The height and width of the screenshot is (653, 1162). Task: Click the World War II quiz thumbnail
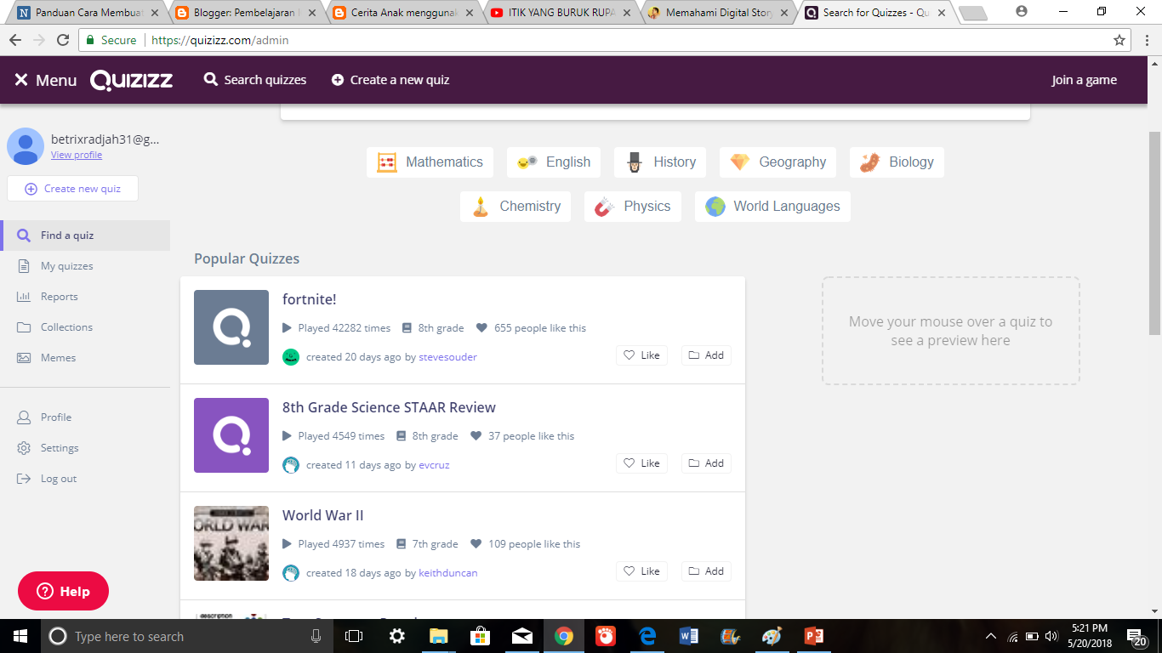231,543
